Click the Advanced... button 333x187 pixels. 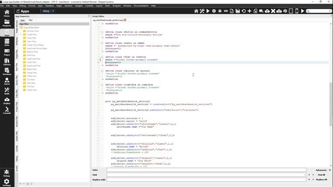tap(321, 170)
